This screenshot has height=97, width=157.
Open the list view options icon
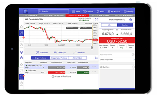(96, 58)
